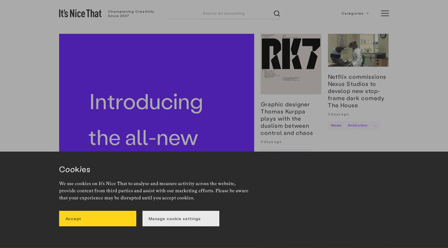
Task: Click the It's Nice That logo
Action: click(x=80, y=13)
